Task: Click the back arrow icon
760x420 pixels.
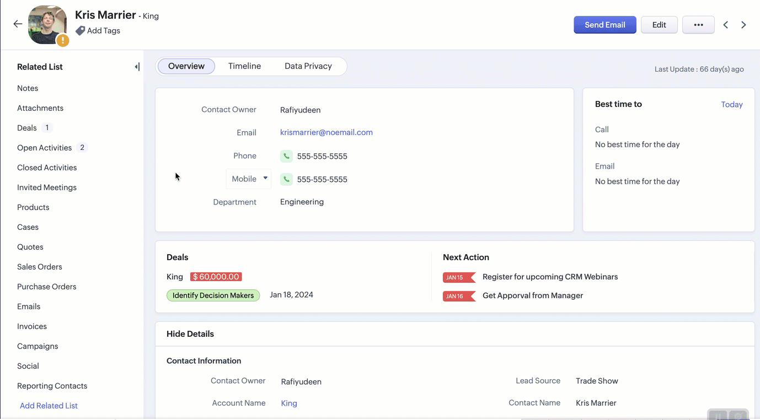Action: coord(18,24)
